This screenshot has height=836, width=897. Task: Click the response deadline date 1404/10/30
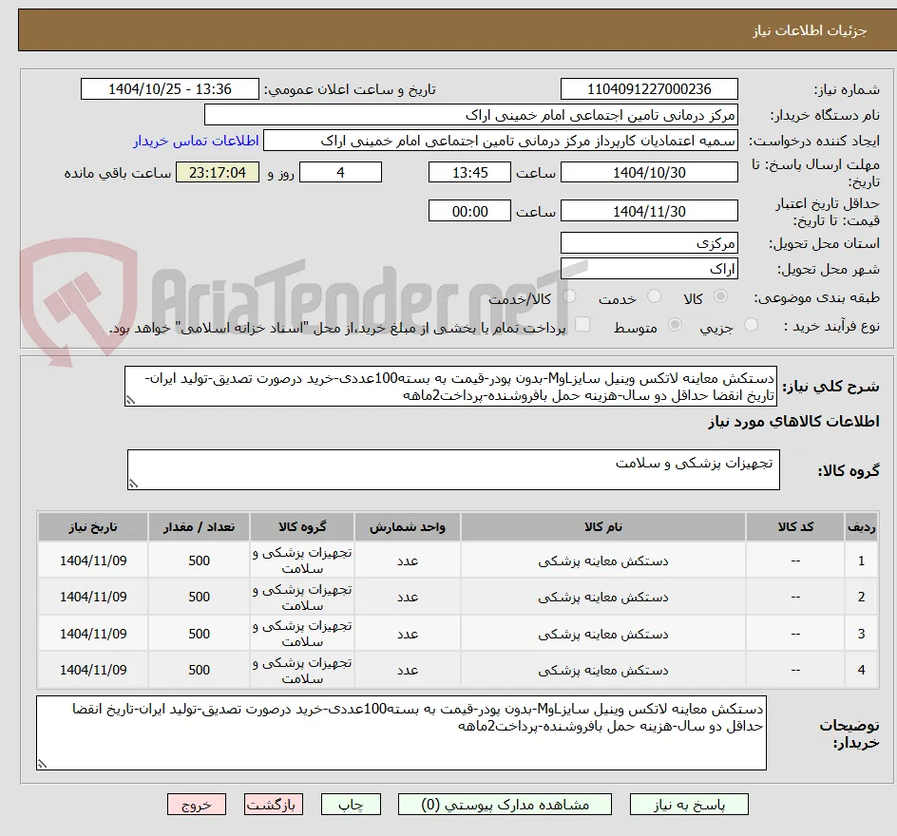coord(649,172)
